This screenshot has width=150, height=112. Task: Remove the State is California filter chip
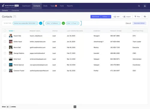coord(59,23)
